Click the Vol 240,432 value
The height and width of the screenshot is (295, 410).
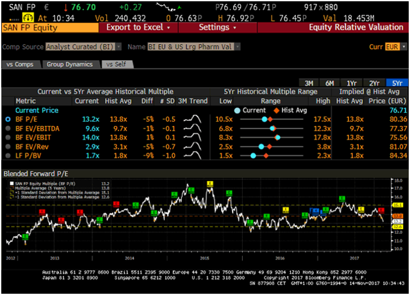[130, 18]
